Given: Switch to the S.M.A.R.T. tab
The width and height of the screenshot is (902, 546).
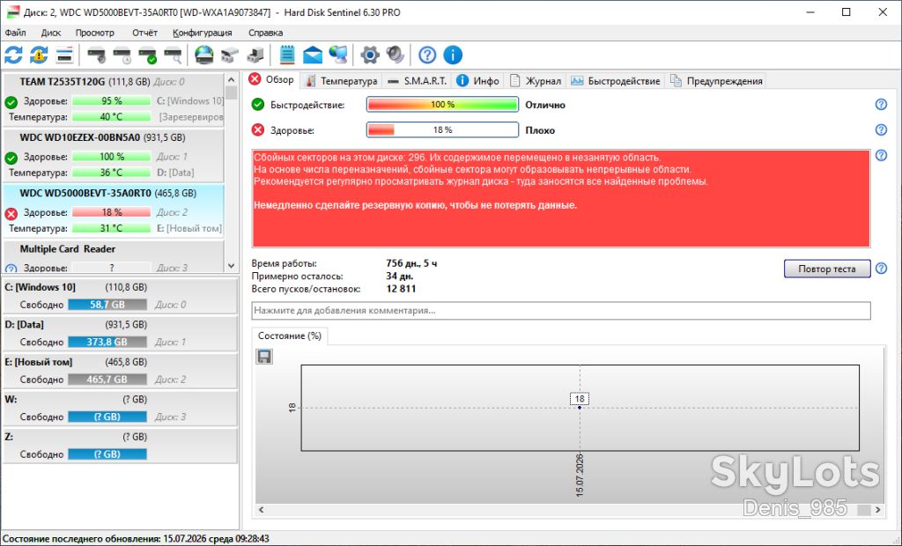Looking at the screenshot, I should point(418,81).
